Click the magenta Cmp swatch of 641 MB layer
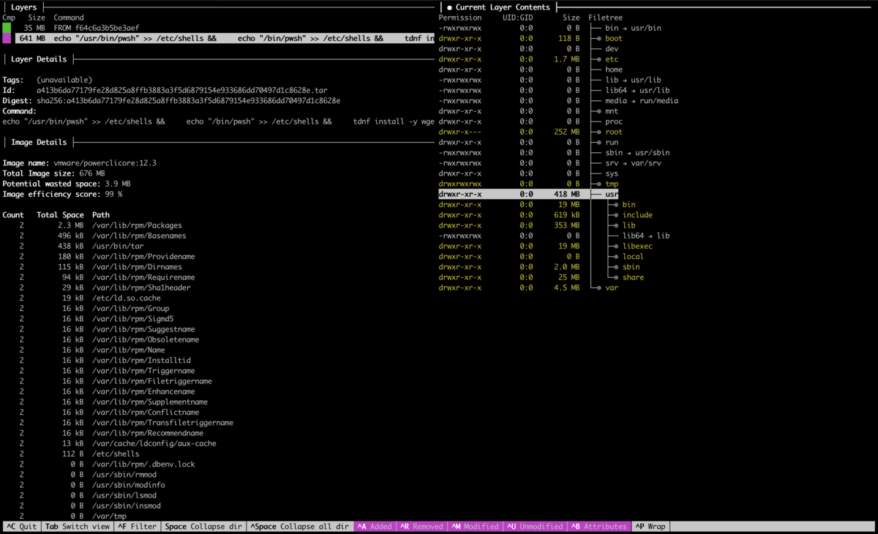The image size is (878, 534). 7,38
